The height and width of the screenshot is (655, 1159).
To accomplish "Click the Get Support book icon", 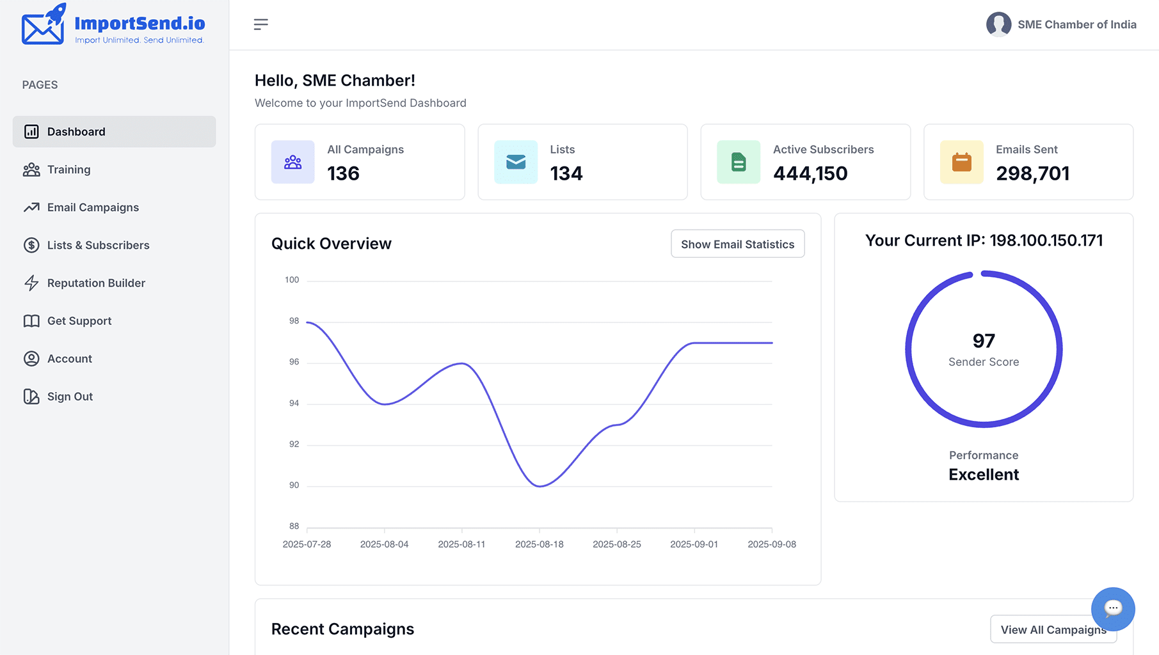I will pos(31,321).
